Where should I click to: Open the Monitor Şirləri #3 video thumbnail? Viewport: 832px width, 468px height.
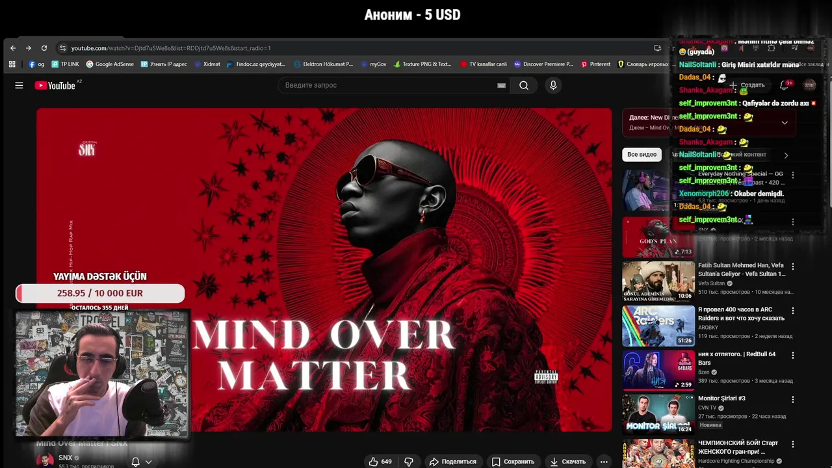(658, 414)
